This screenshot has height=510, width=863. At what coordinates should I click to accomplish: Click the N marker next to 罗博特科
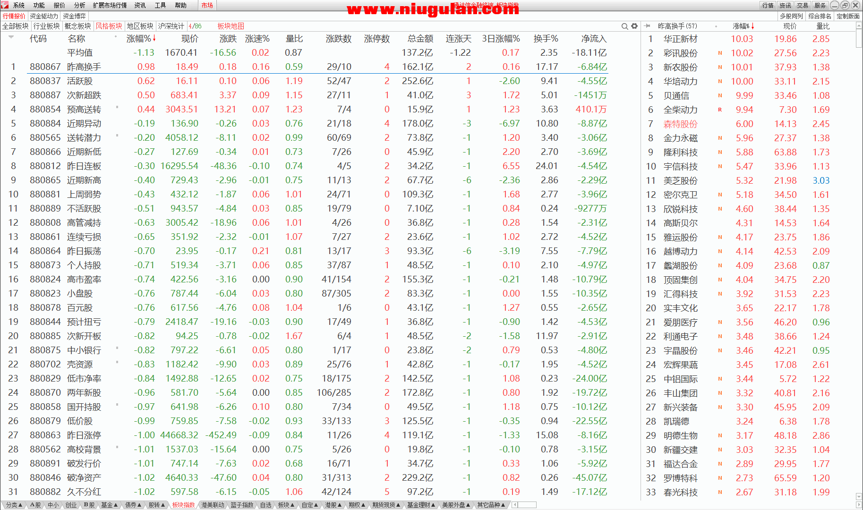click(x=720, y=478)
